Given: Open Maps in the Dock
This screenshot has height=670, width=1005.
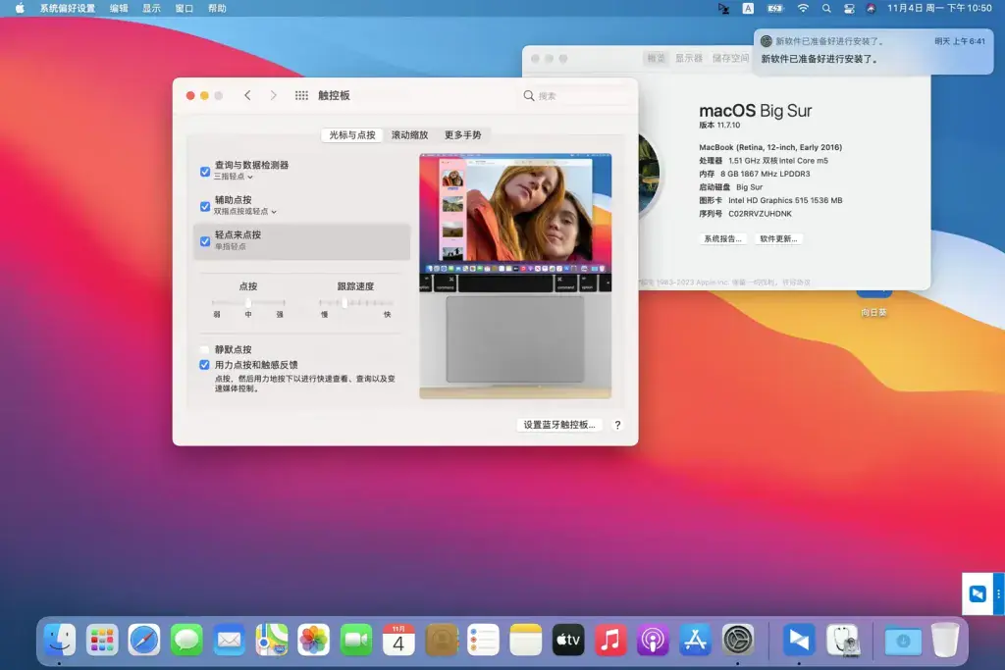Looking at the screenshot, I should pos(271,640).
